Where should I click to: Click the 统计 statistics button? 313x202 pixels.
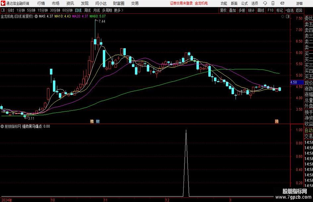point(251,10)
